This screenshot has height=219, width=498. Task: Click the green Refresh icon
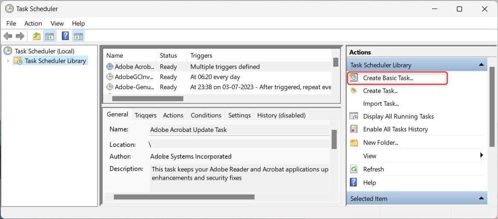coord(354,169)
